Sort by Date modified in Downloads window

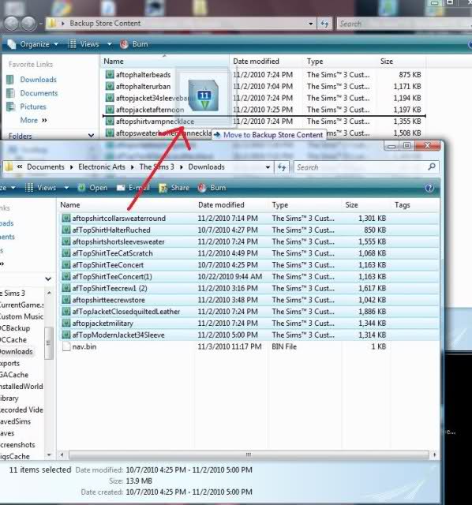221,205
